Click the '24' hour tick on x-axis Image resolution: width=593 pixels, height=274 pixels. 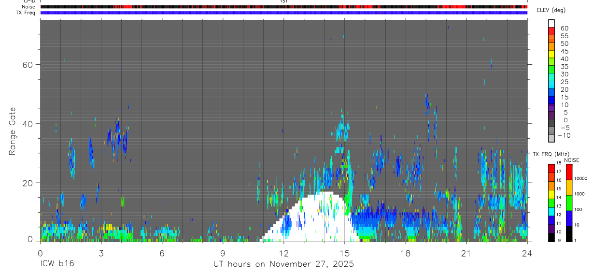(527, 253)
